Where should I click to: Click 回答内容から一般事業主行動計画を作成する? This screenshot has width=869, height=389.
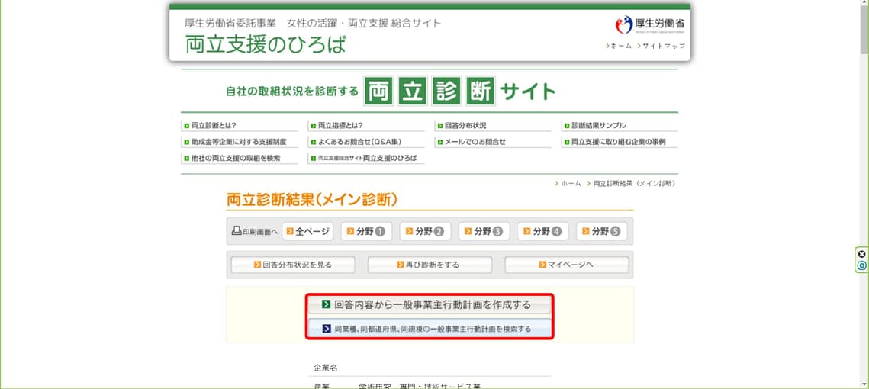tap(429, 304)
